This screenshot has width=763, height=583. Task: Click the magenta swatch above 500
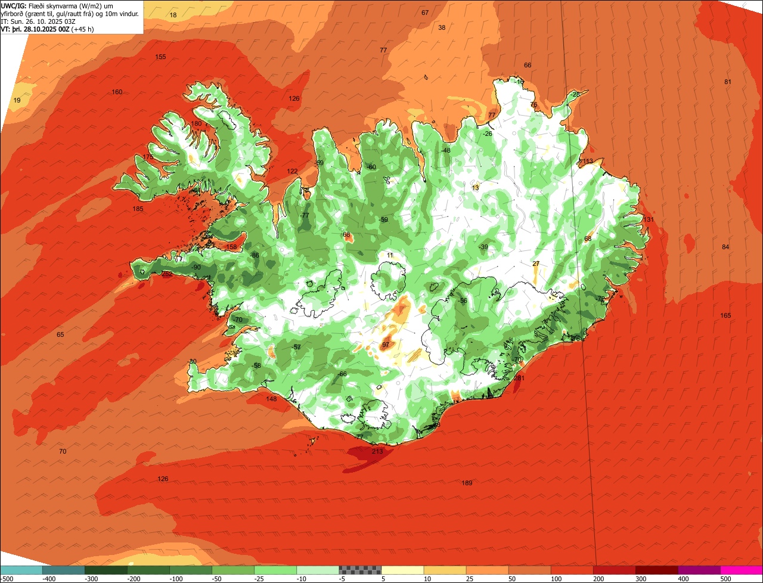[x=741, y=570]
